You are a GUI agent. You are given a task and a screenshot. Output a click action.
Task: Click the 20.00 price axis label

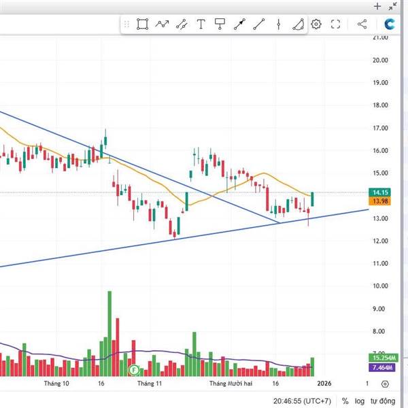tap(380, 60)
